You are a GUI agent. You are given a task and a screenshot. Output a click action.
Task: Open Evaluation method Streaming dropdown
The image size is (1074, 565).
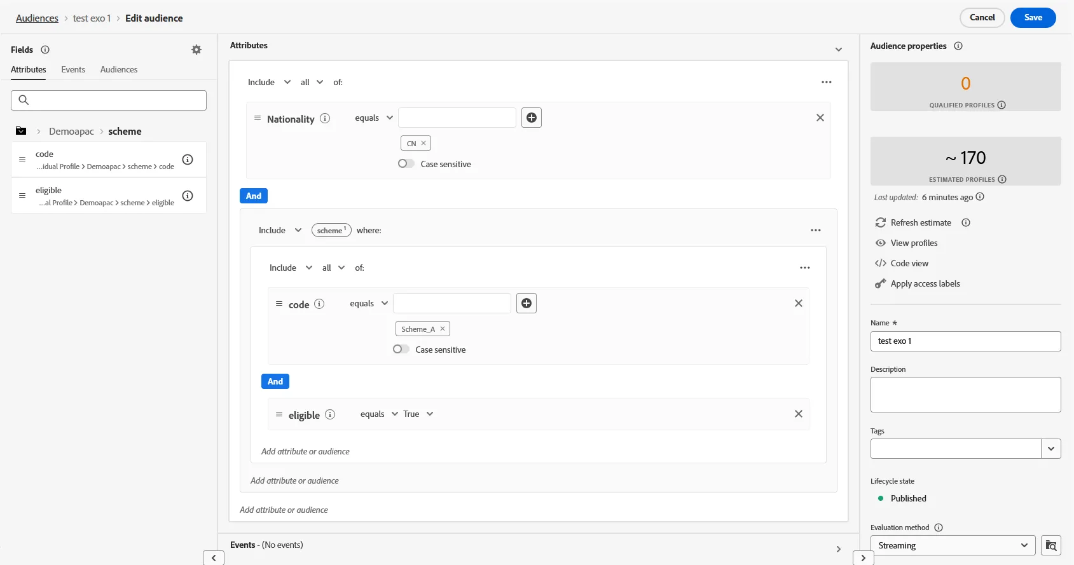(x=953, y=545)
